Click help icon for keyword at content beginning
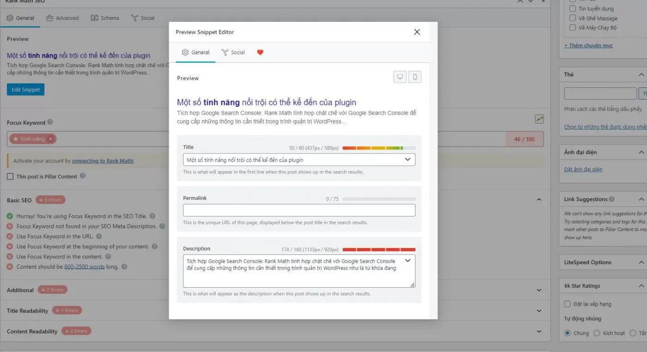 pyautogui.click(x=155, y=247)
